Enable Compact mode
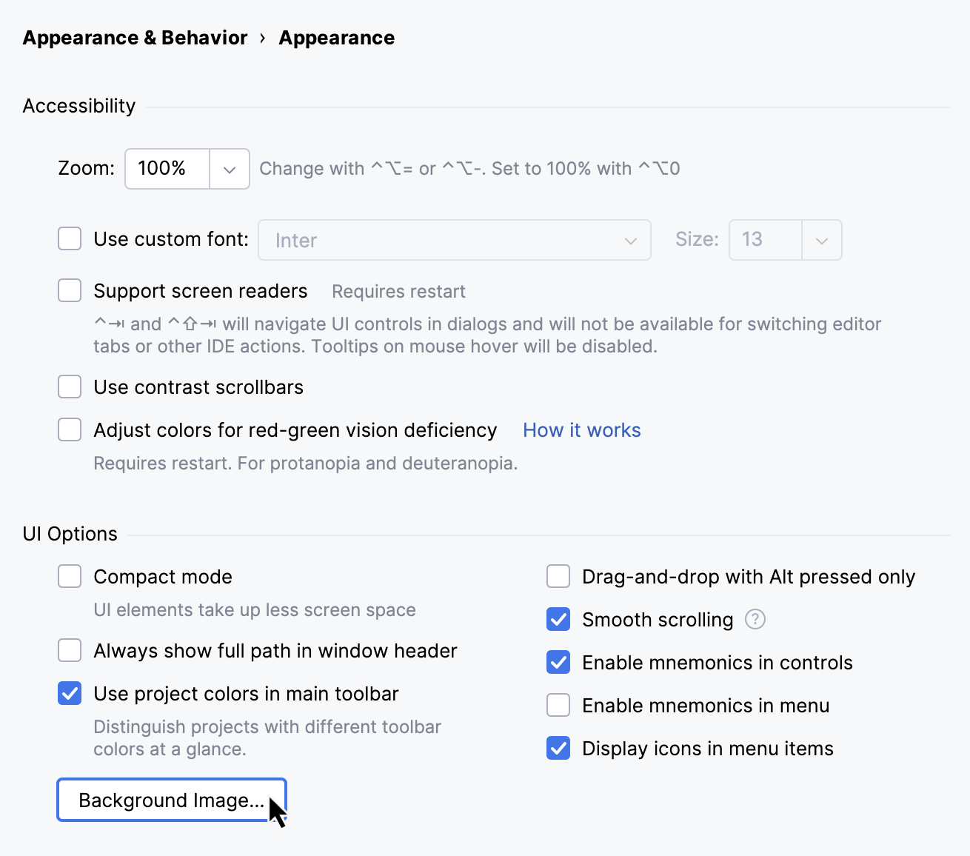 coord(69,576)
